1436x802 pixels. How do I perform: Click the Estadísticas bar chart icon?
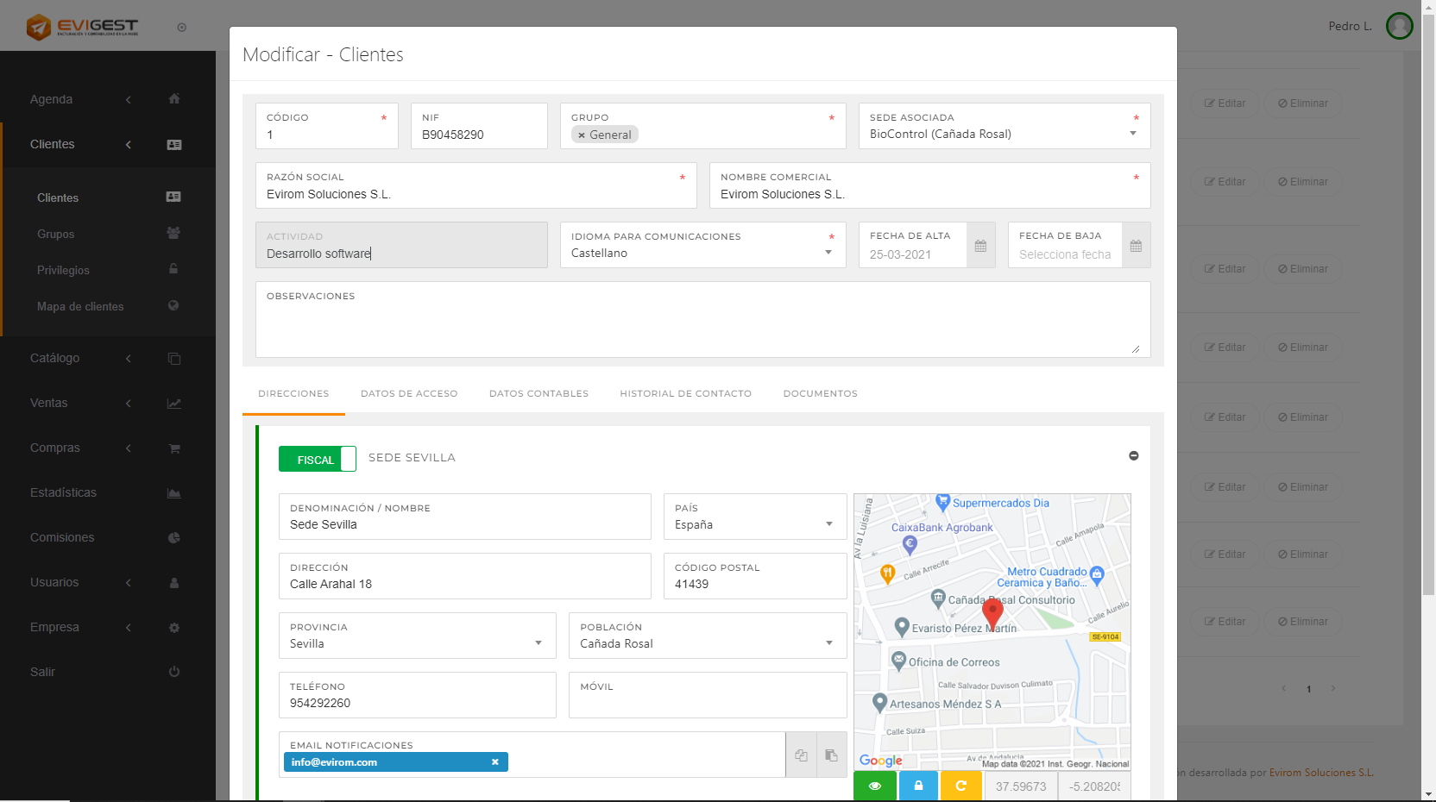pyautogui.click(x=174, y=492)
